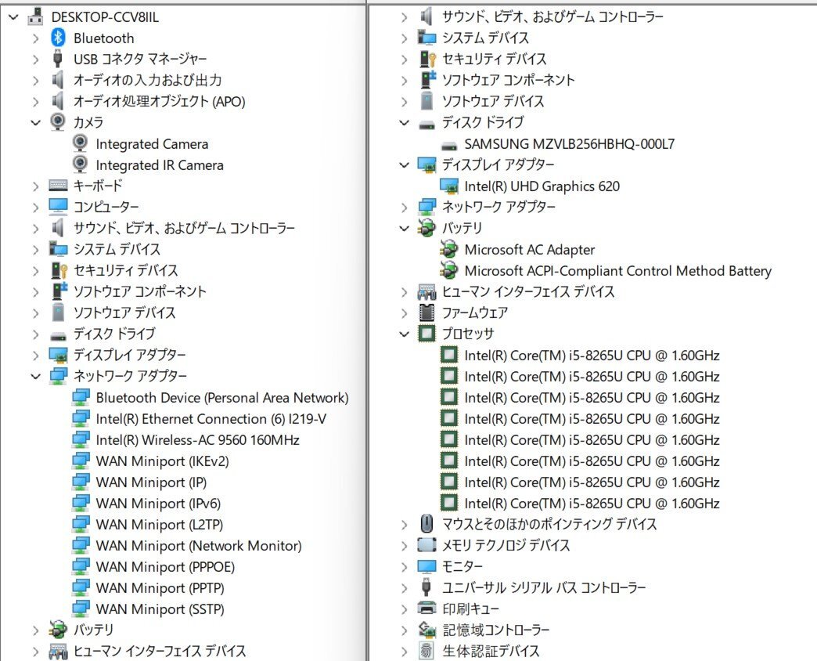This screenshot has width=817, height=661.
Task: Click the first Intel Core i5-8265U processor icon
Action: point(450,355)
